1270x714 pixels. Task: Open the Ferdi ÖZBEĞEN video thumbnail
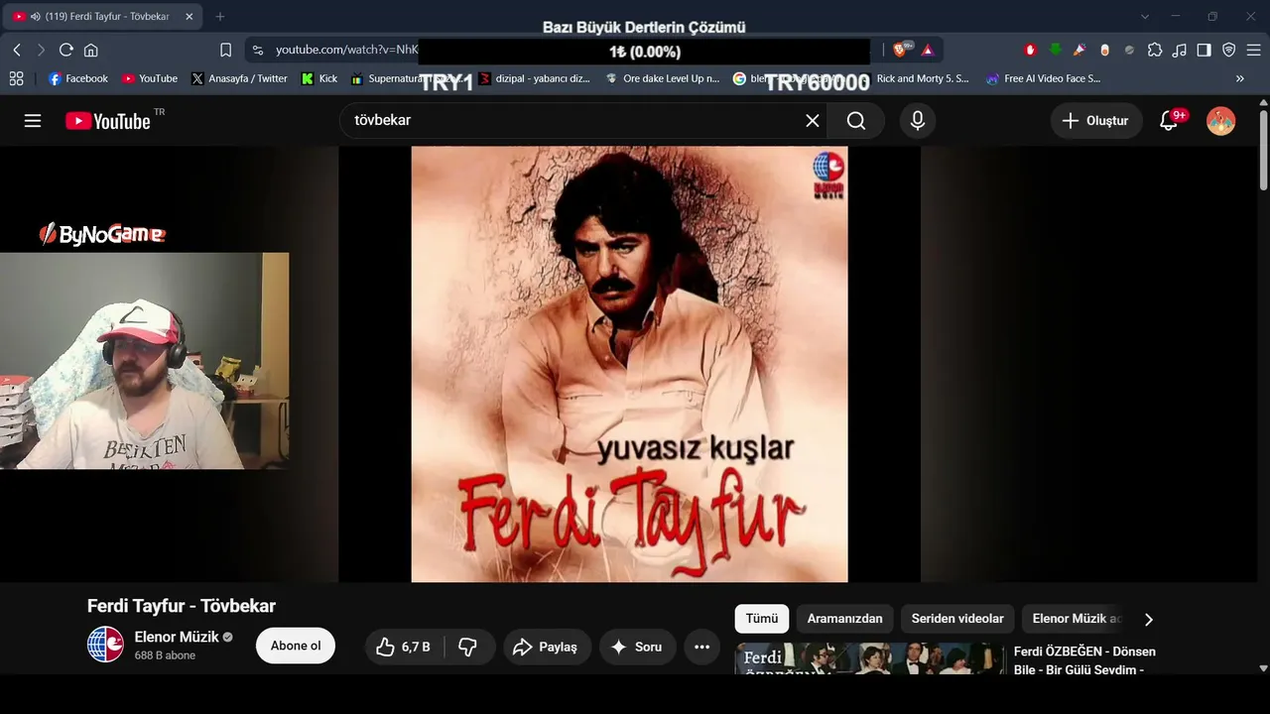(869, 658)
